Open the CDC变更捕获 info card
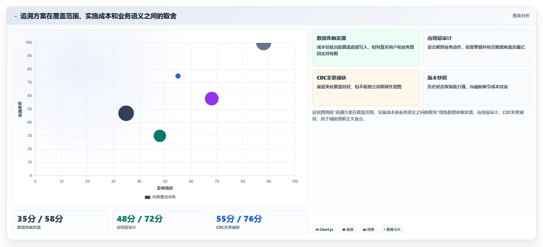The height and width of the screenshot is (247, 543). pyautogui.click(x=366, y=88)
